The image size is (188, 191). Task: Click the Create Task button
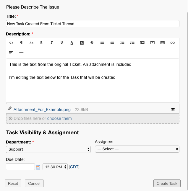pyautogui.click(x=167, y=183)
